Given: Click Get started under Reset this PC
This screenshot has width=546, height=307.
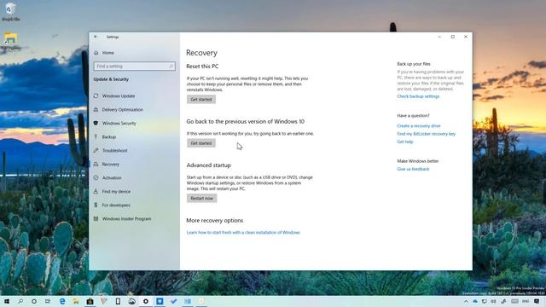Looking at the screenshot, I should click(201, 99).
